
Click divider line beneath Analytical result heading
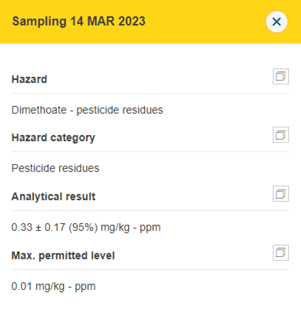point(150,210)
